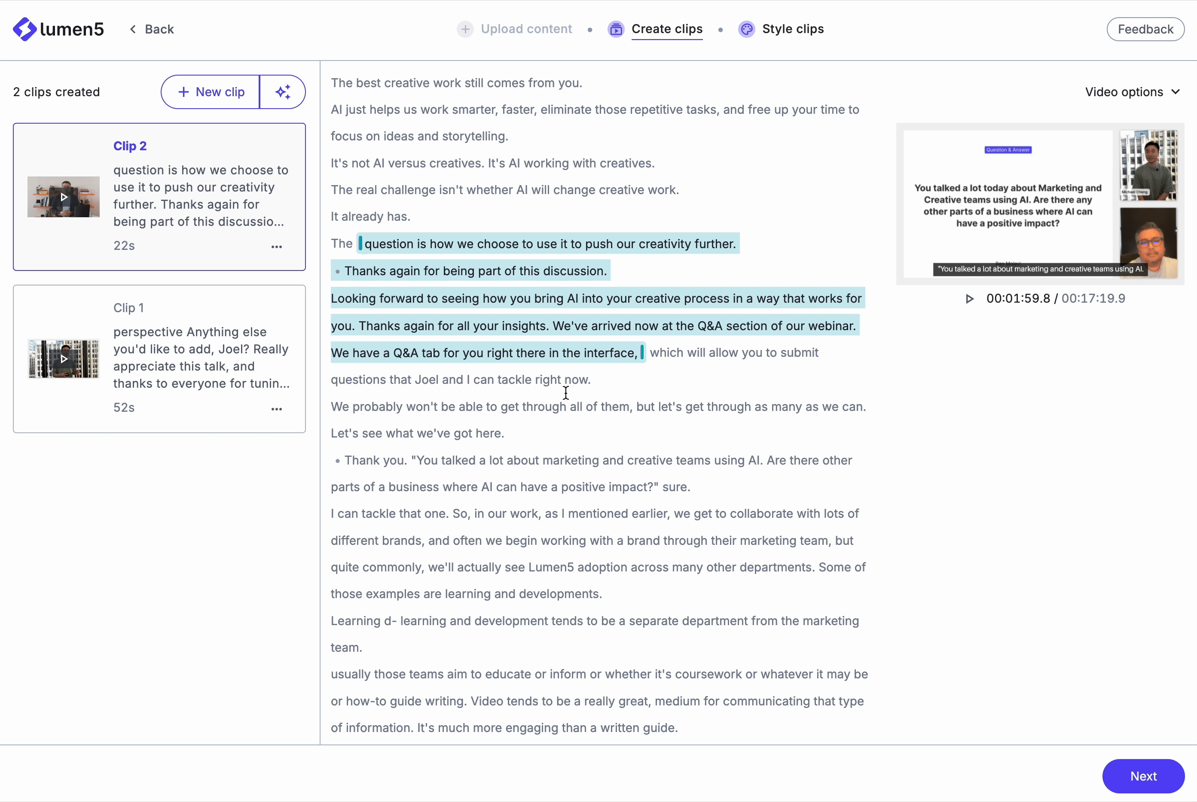This screenshot has width=1197, height=802.
Task: Click the sentence 'It already has.'
Action: [x=370, y=216]
